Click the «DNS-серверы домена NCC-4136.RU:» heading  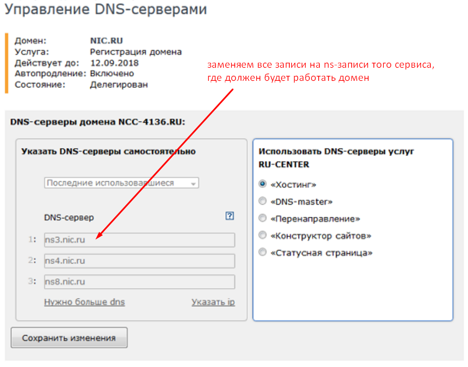point(98,122)
